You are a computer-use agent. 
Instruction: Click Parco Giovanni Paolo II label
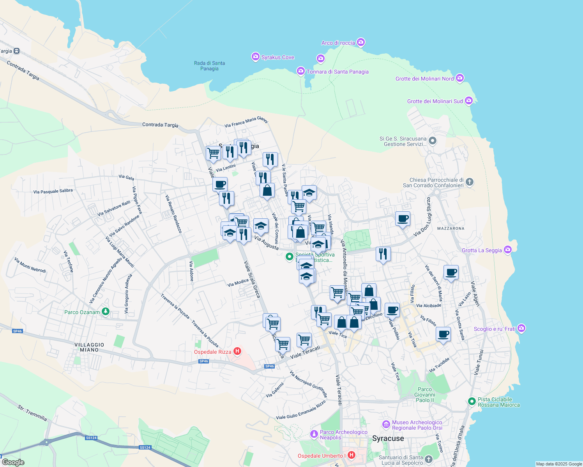(424, 395)
